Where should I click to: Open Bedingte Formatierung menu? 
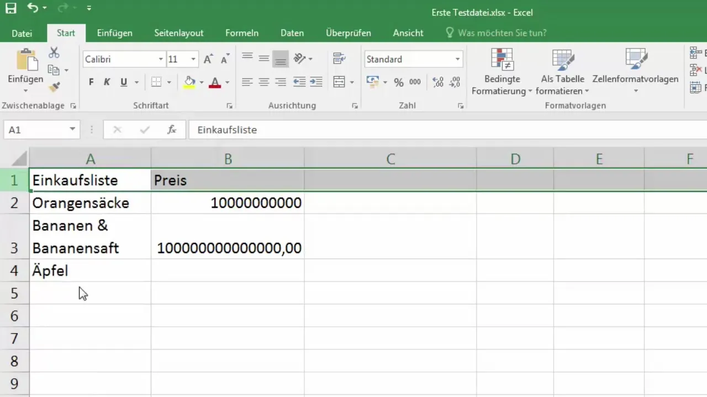[502, 72]
